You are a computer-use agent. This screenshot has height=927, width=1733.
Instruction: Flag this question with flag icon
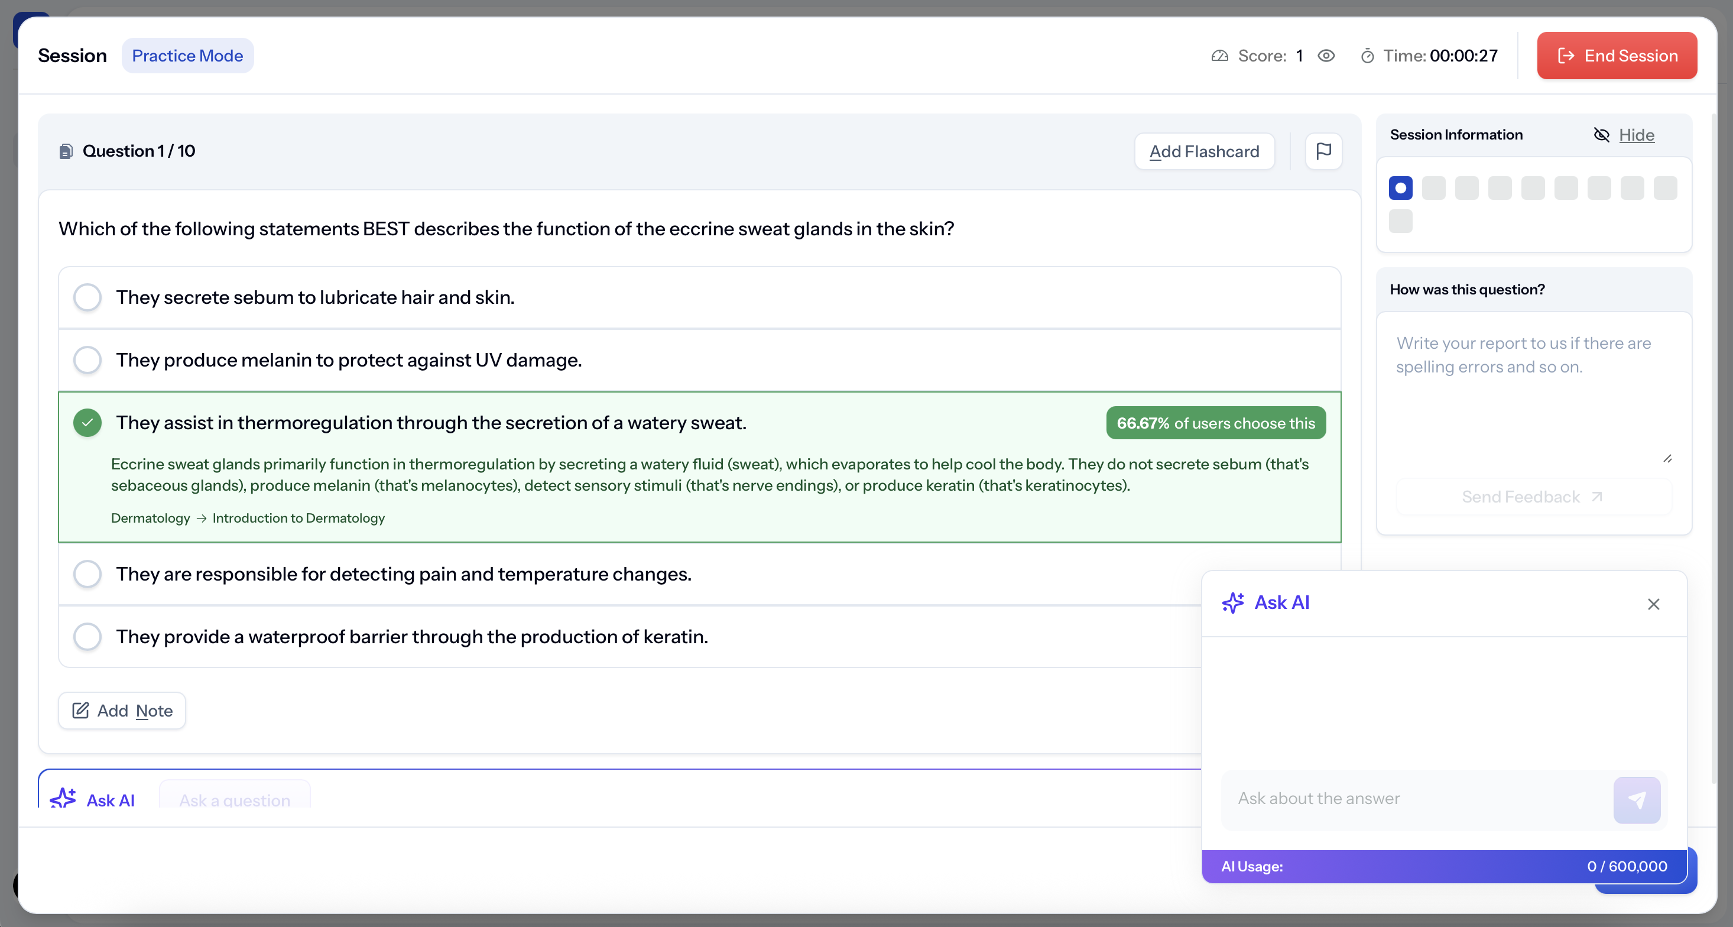click(1323, 151)
